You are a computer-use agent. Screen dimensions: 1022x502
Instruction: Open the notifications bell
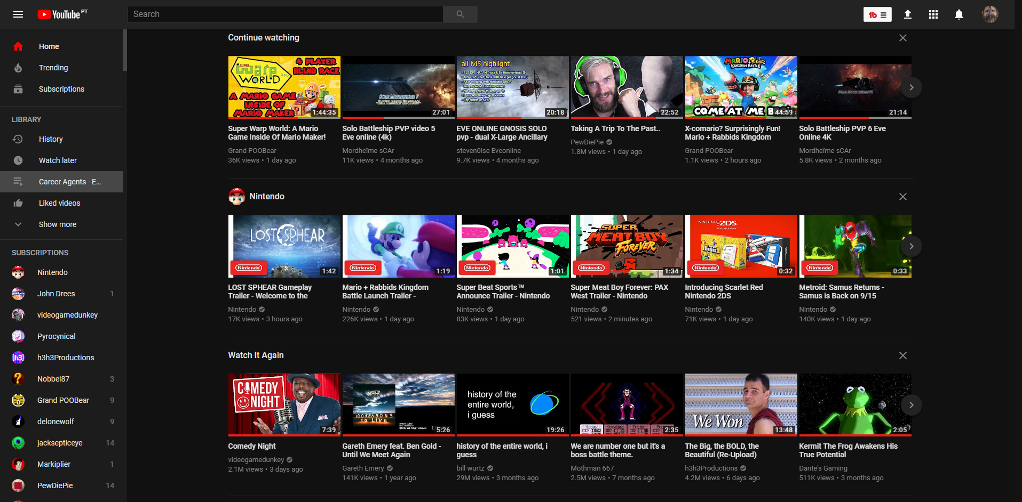(959, 14)
